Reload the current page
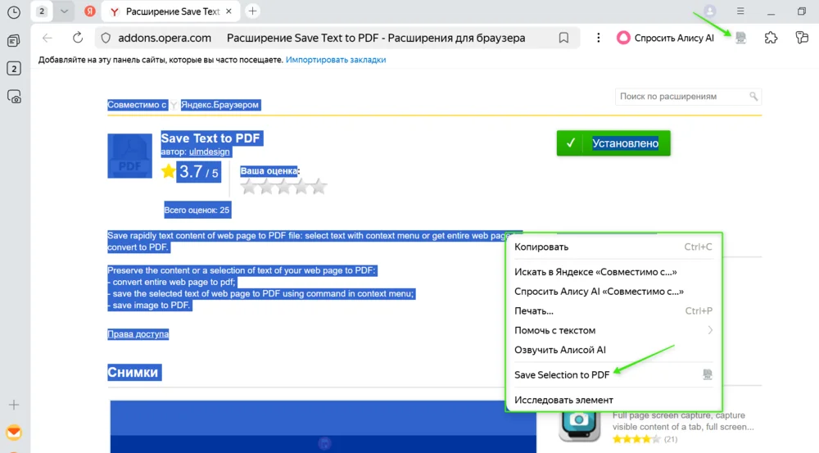The image size is (819, 453). pyautogui.click(x=78, y=38)
